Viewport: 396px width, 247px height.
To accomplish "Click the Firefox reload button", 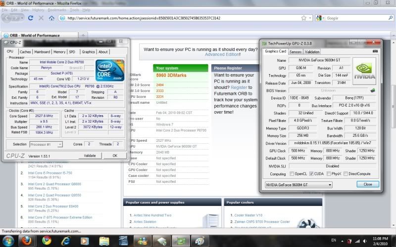I will click(31, 18).
